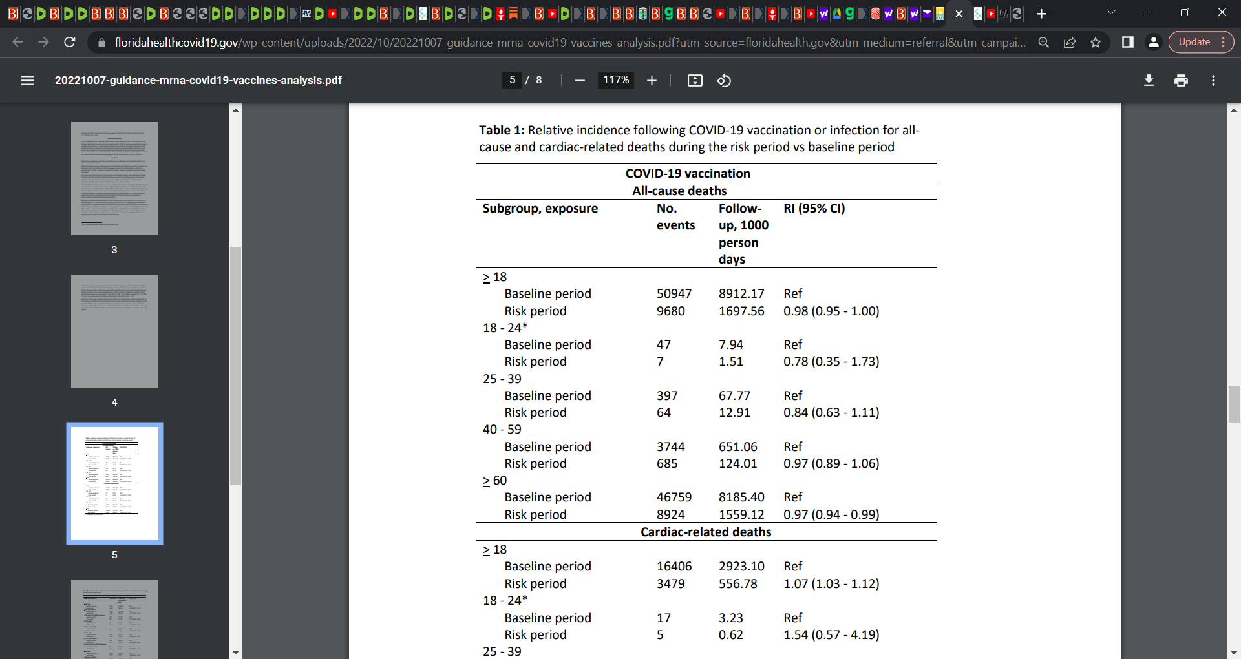Open page 4 thumbnail
Viewport: 1241px width, 659px height.
point(114,331)
